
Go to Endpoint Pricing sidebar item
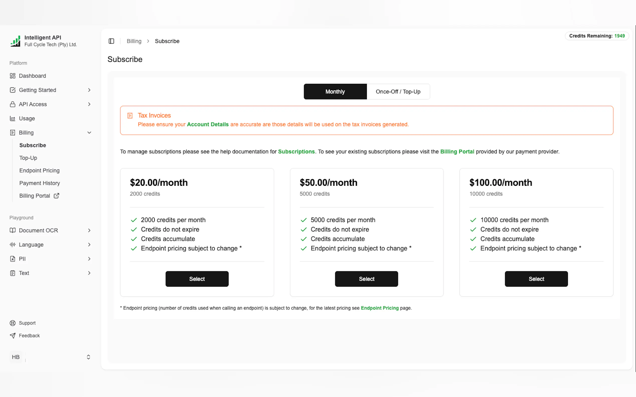tap(40, 170)
